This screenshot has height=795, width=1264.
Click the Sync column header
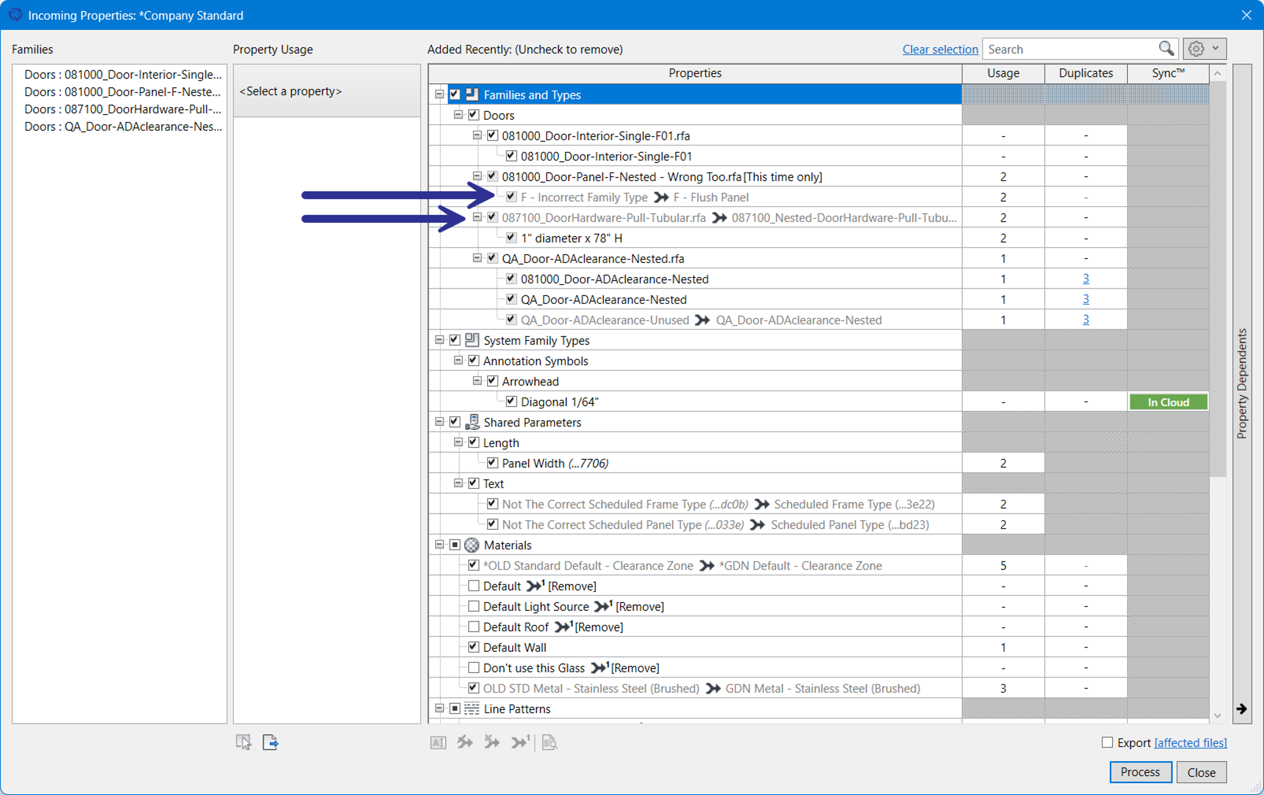tap(1168, 73)
